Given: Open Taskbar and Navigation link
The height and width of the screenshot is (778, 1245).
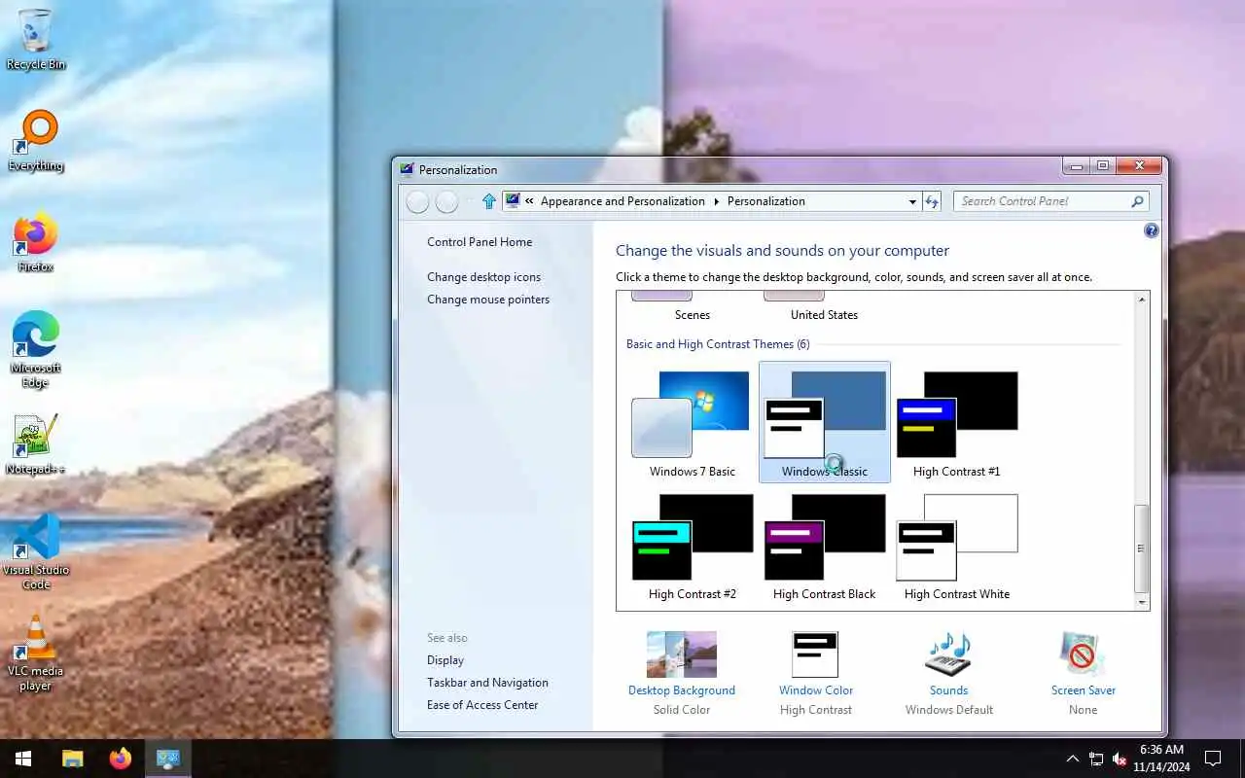Looking at the screenshot, I should [487, 683].
